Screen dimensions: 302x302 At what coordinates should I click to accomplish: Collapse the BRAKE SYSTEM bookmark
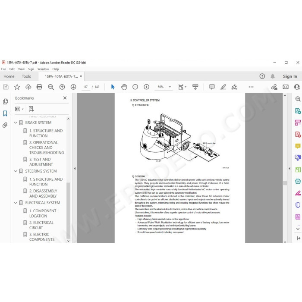[x=16, y=123]
